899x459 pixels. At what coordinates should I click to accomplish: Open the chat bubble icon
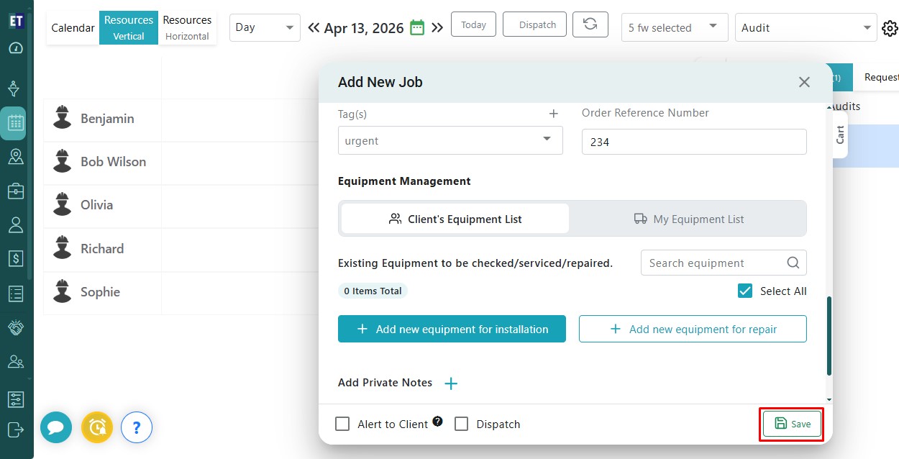tap(56, 428)
